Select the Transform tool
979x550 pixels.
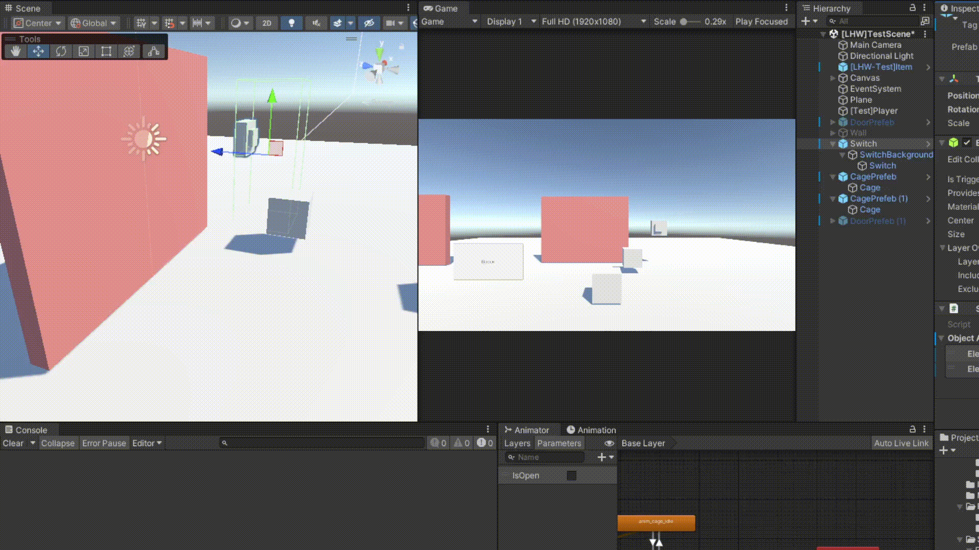[129, 51]
